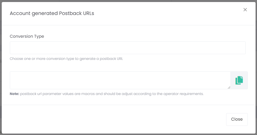
Task: Click the blank space between helper text and URL box
Action: tap(128, 66)
